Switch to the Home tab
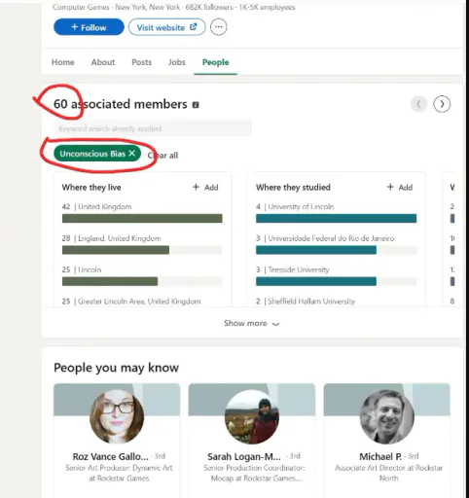The width and height of the screenshot is (469, 498). pyautogui.click(x=63, y=62)
